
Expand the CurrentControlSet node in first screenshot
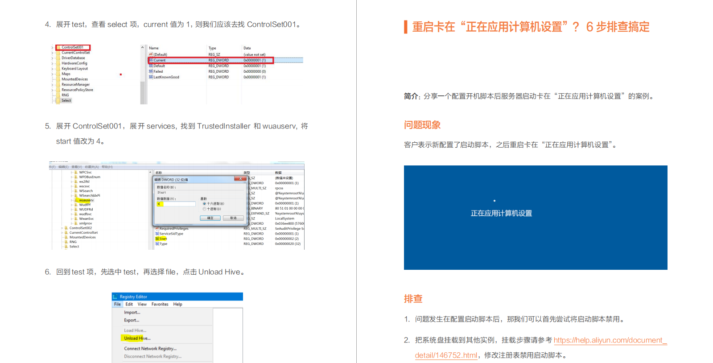tap(52, 53)
